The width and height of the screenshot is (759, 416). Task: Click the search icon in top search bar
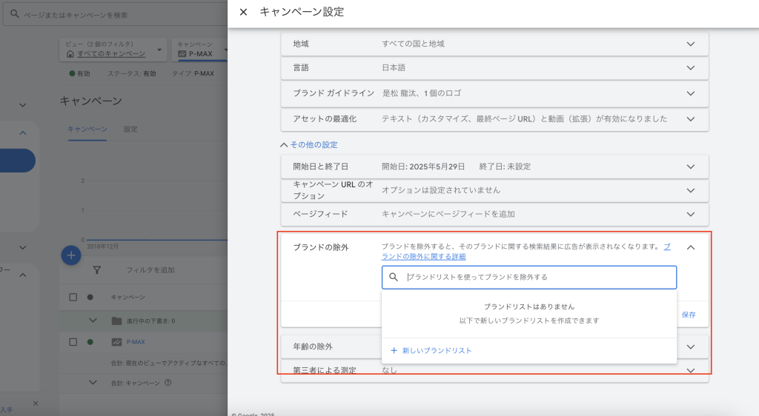(13, 14)
